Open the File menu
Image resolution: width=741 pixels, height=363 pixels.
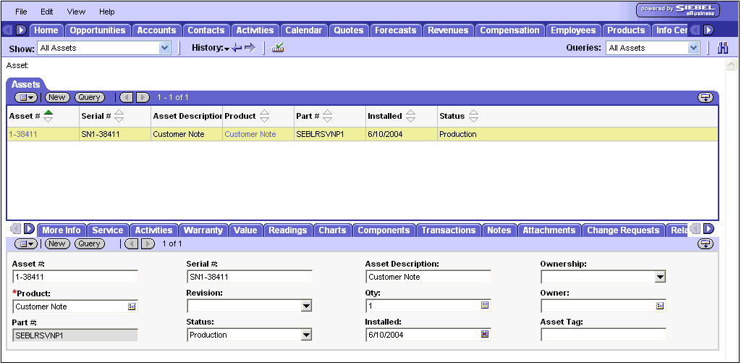tap(21, 12)
